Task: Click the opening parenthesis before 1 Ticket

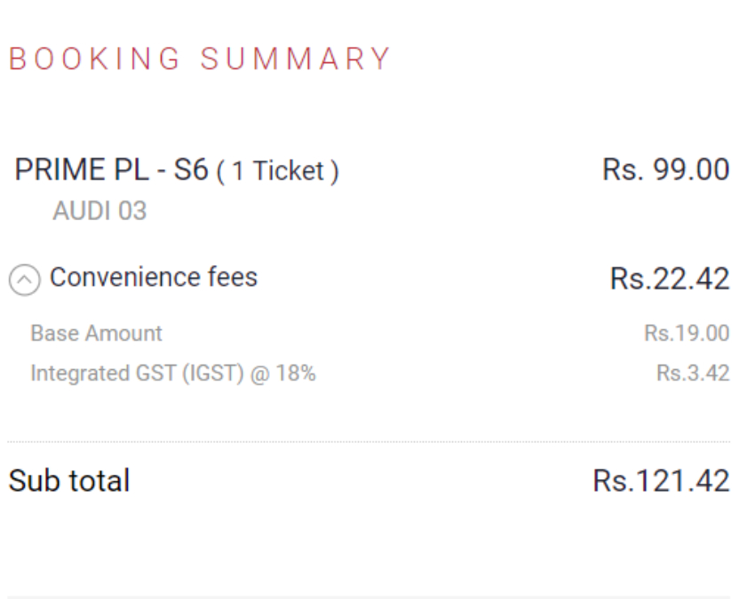Action: point(220,172)
